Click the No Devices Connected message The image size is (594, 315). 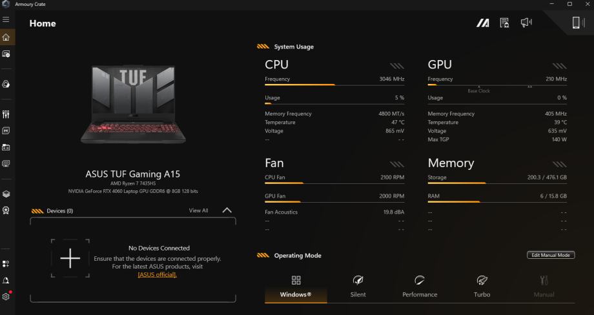(x=159, y=248)
